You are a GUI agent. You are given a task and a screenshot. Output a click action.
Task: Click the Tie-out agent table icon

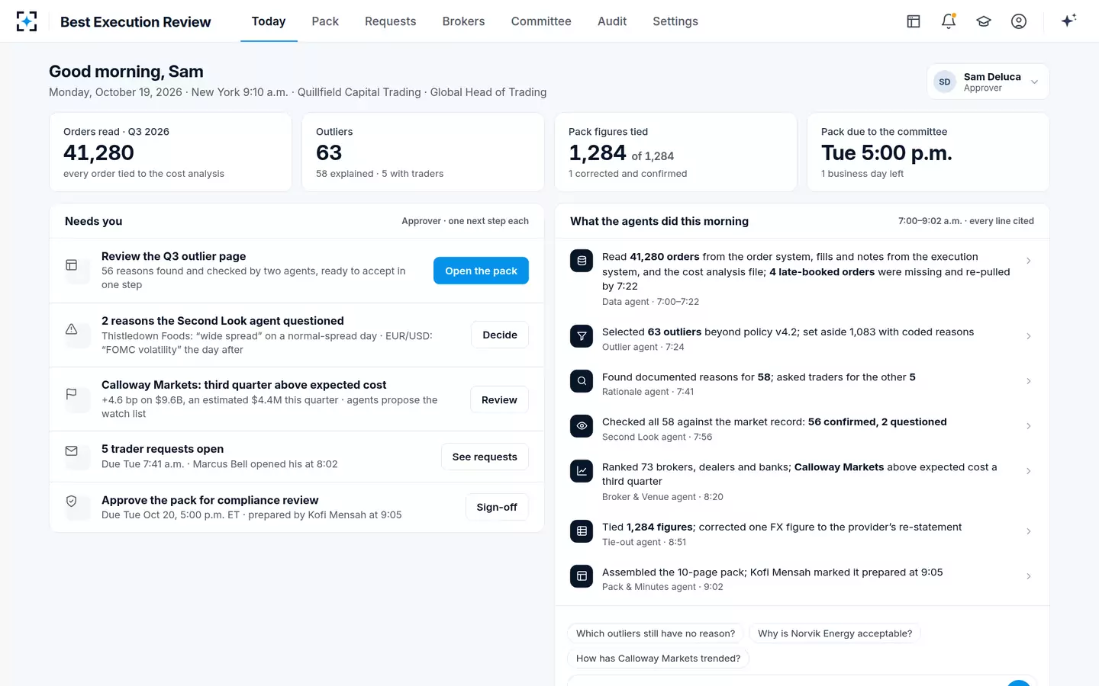pyautogui.click(x=582, y=531)
